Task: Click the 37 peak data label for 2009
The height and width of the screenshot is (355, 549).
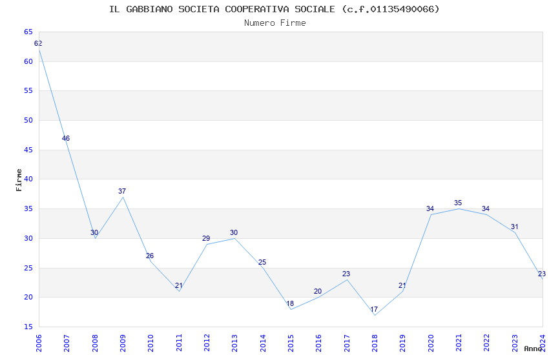Action: pos(122,191)
